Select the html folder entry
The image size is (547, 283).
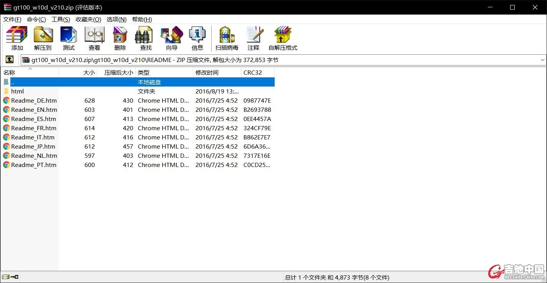pos(17,92)
